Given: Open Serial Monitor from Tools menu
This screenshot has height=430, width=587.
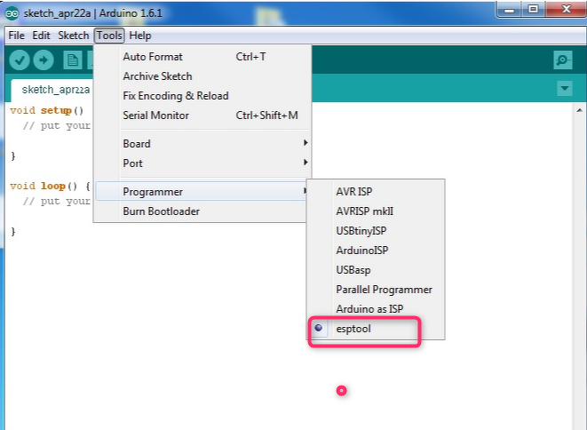Looking at the screenshot, I should [x=203, y=115].
